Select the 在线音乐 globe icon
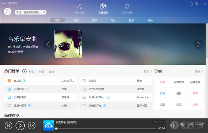Viewport: 208px width, 133px height. 103,6
